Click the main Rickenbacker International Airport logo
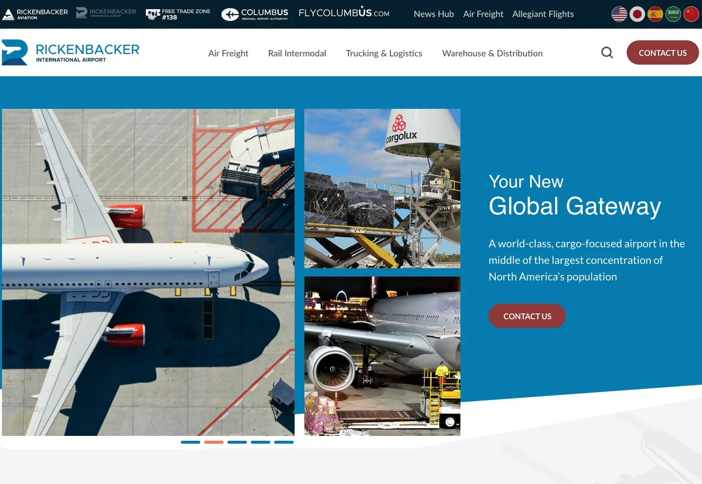Image resolution: width=702 pixels, height=484 pixels. pyautogui.click(x=71, y=52)
